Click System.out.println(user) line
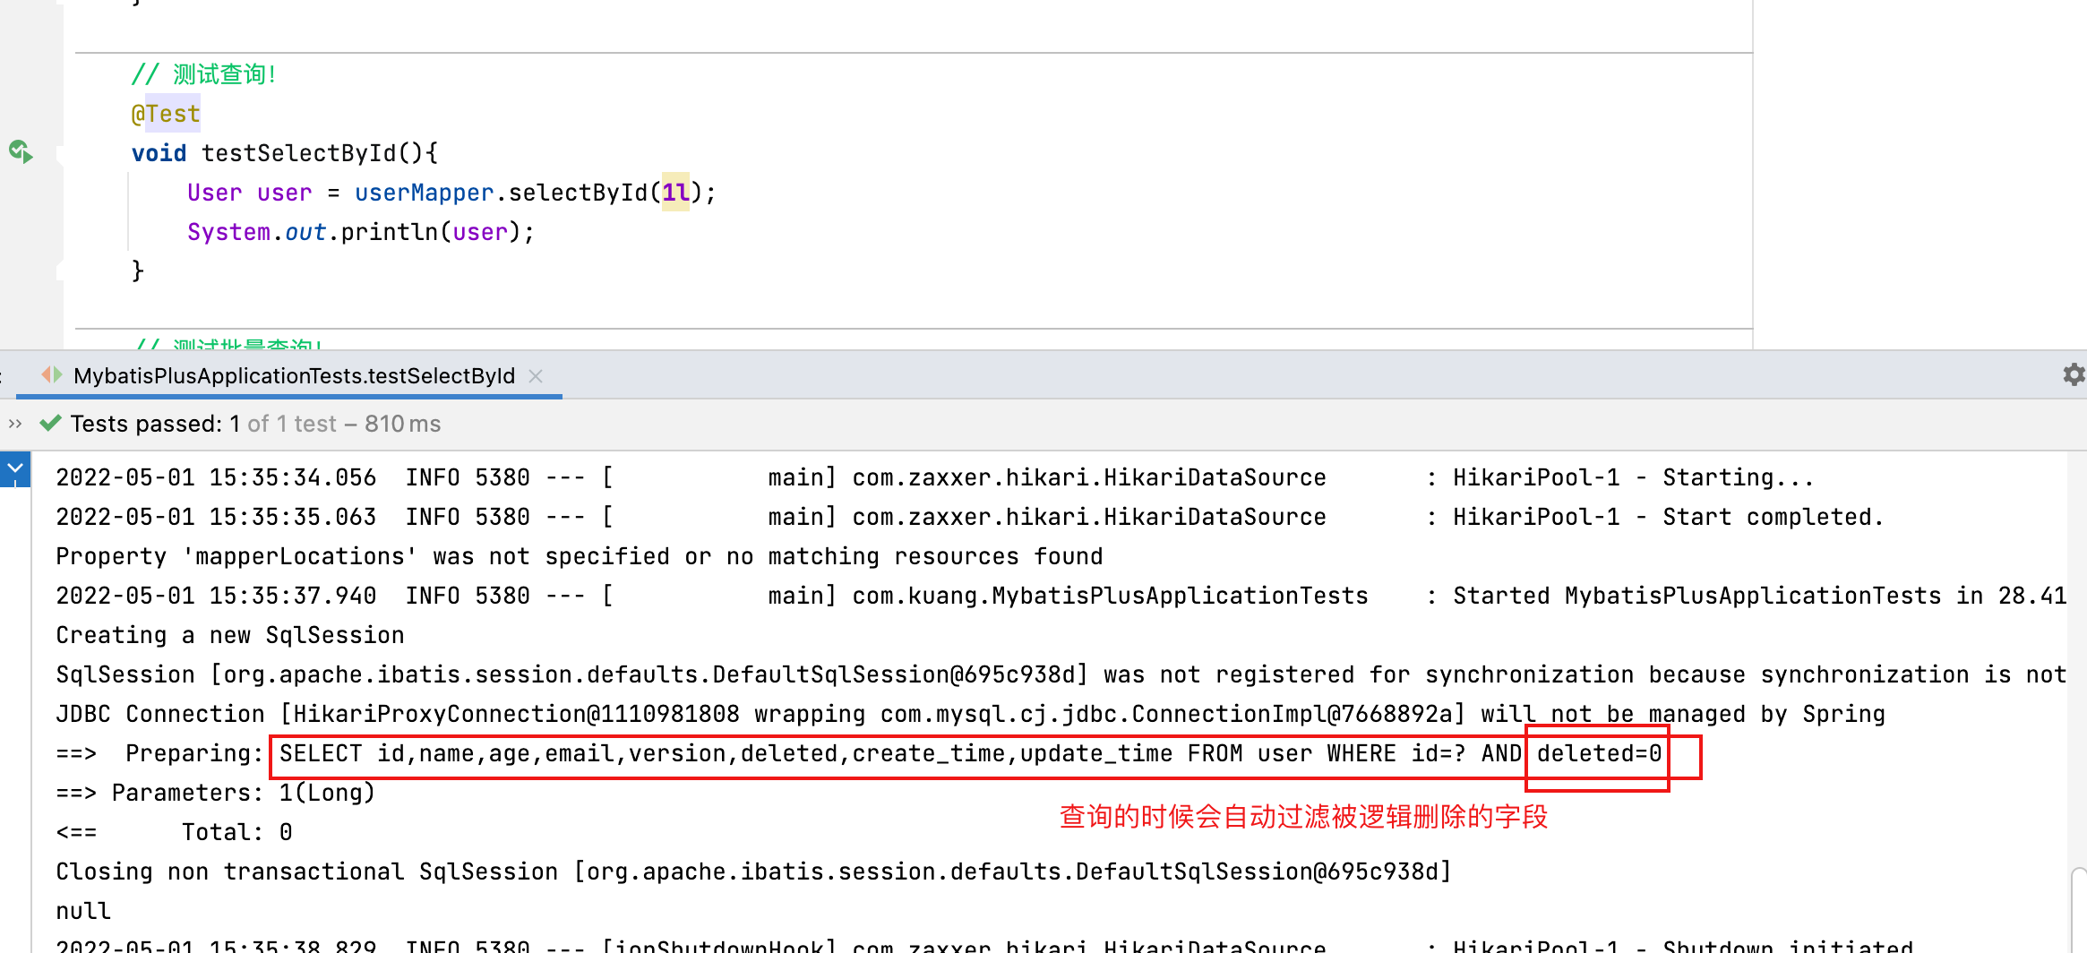 tap(360, 232)
